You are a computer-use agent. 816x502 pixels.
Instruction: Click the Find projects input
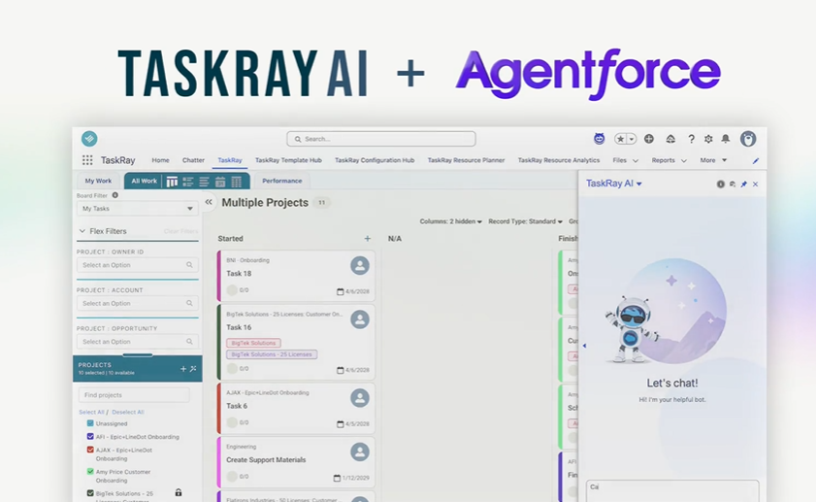tap(134, 395)
